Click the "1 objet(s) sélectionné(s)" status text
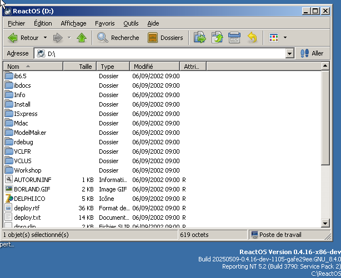 click(x=36, y=235)
